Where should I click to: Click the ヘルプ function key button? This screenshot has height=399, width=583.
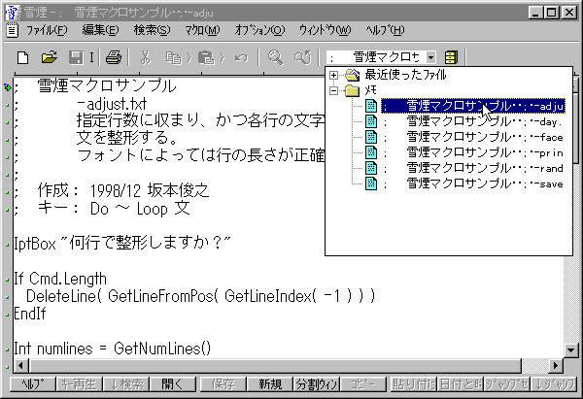(32, 384)
